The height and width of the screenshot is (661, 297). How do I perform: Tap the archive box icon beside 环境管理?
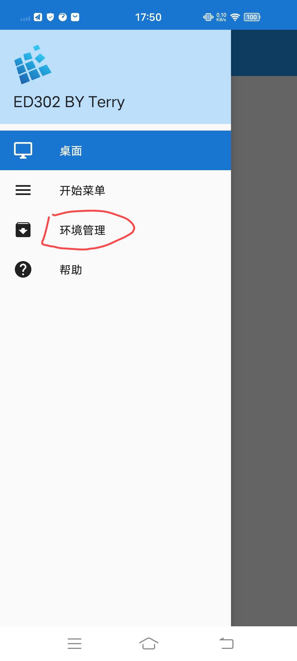pos(23,230)
